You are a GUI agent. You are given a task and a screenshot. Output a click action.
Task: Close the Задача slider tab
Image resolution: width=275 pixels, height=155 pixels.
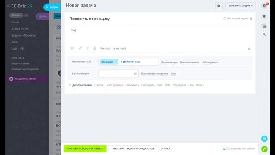pyautogui.click(x=47, y=7)
